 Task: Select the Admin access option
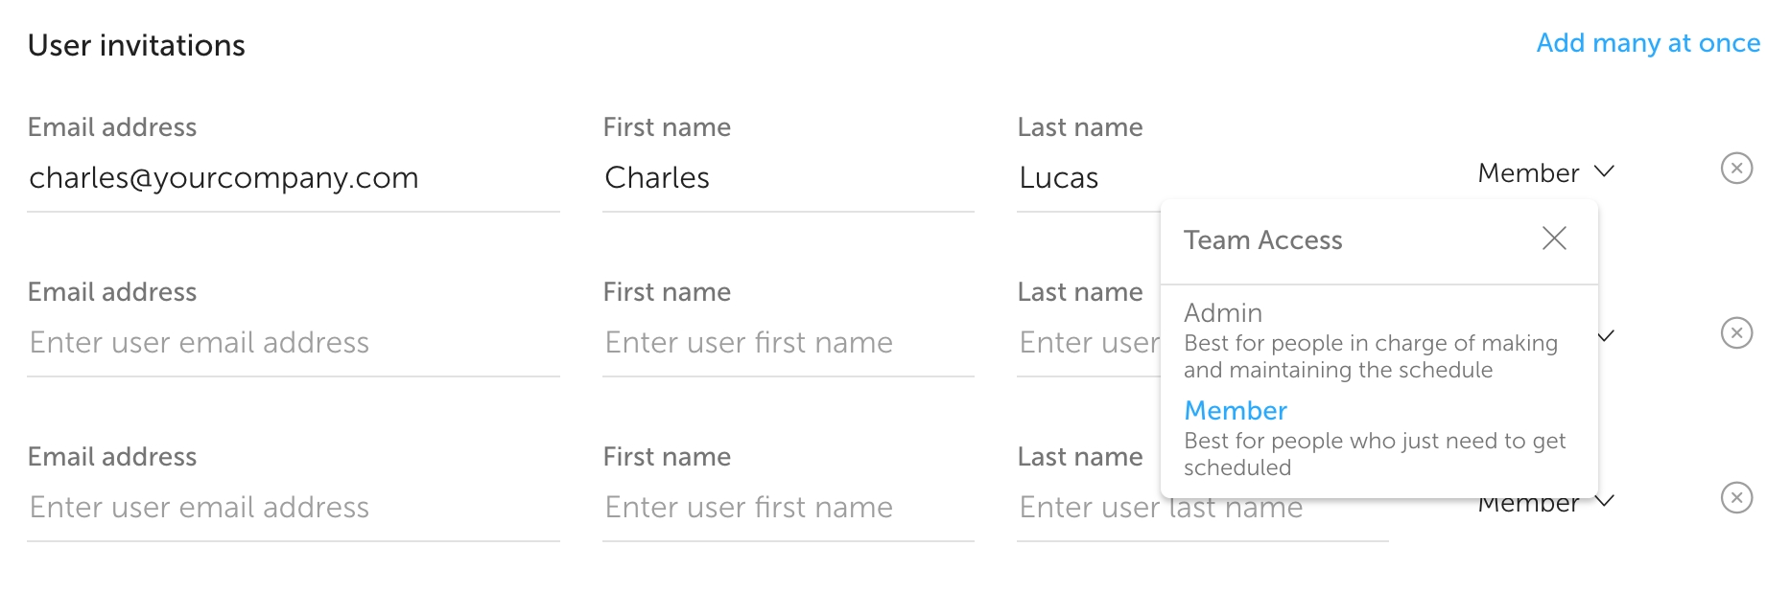[1223, 313]
